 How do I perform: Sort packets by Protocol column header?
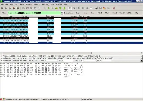[75, 16]
